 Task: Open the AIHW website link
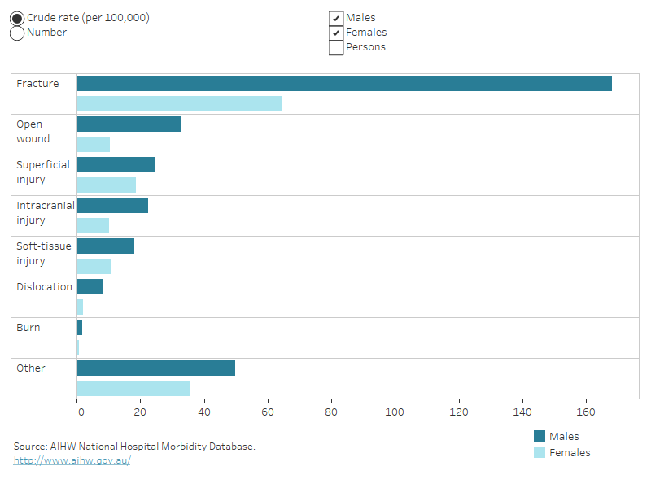[72, 459]
